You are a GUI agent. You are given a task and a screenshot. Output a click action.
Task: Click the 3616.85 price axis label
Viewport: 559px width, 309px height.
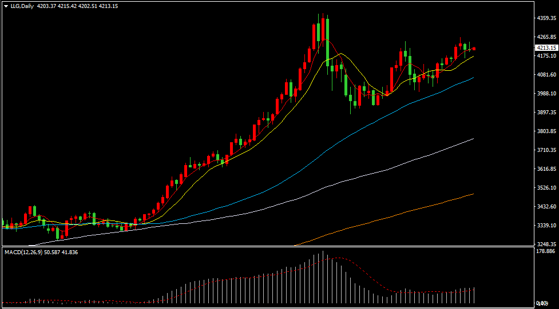pos(546,169)
